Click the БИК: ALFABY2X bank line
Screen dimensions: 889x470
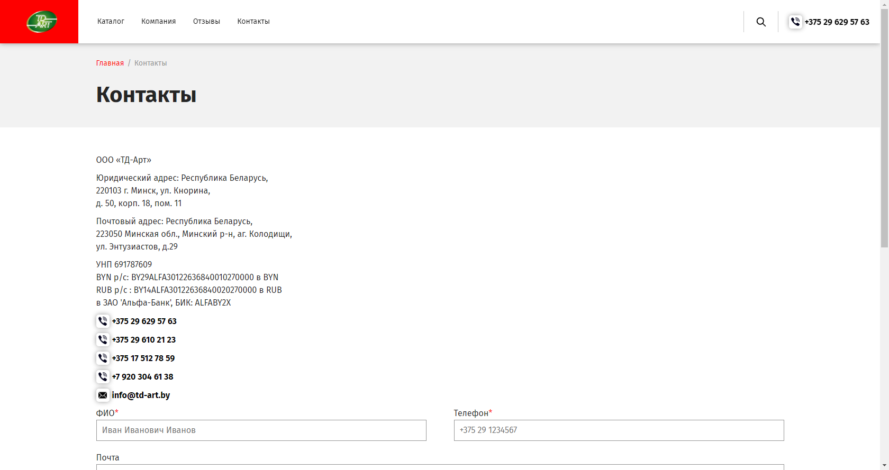[164, 302]
